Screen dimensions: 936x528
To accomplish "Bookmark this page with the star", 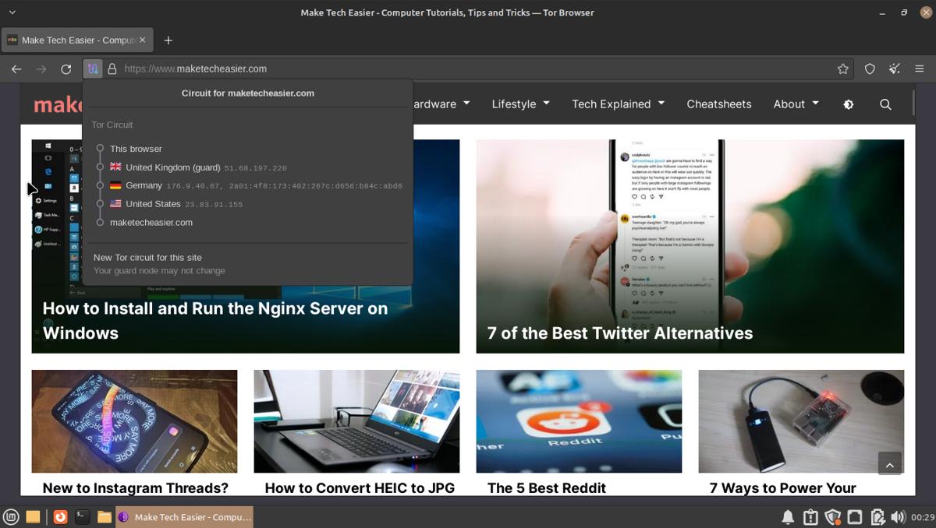I will click(842, 69).
